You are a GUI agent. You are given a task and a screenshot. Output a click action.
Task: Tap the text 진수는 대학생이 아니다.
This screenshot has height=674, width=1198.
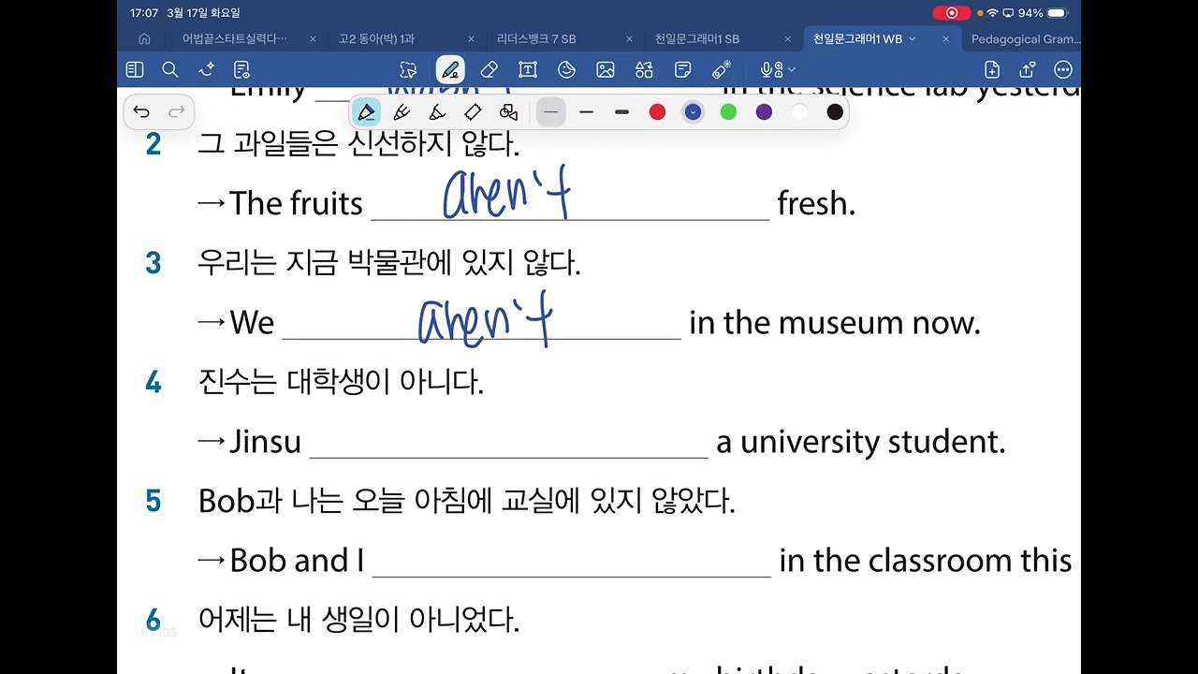(341, 382)
